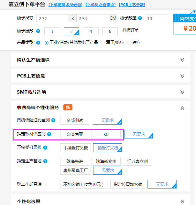The image size is (196, 205).
Task: Select the 医疗 product type
Action: coord(129,43)
